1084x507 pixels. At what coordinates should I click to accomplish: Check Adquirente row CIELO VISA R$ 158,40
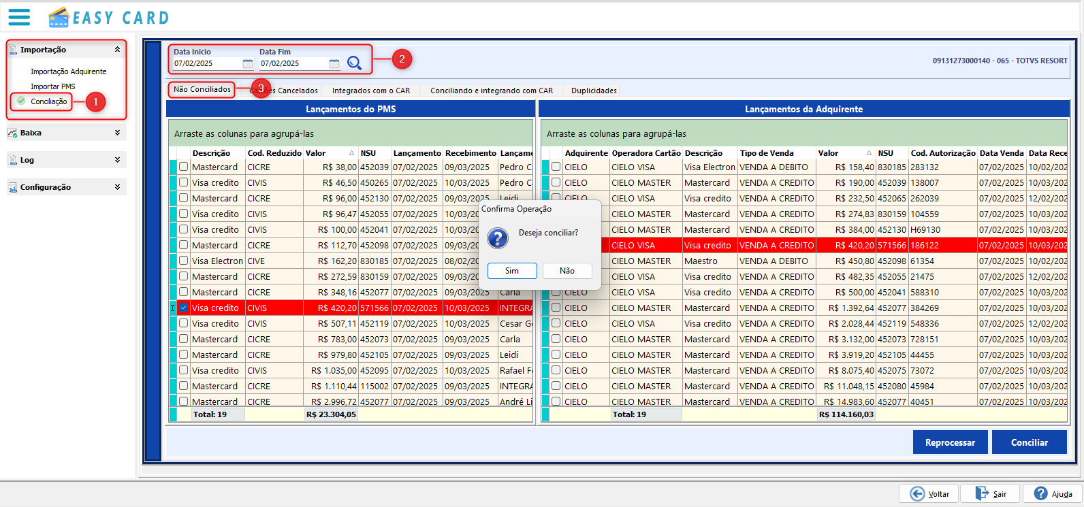(x=556, y=167)
